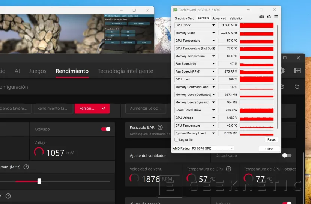Switch to the Juegos tab in AMD Software
Screen dimensions: 311x204
(x=38, y=71)
